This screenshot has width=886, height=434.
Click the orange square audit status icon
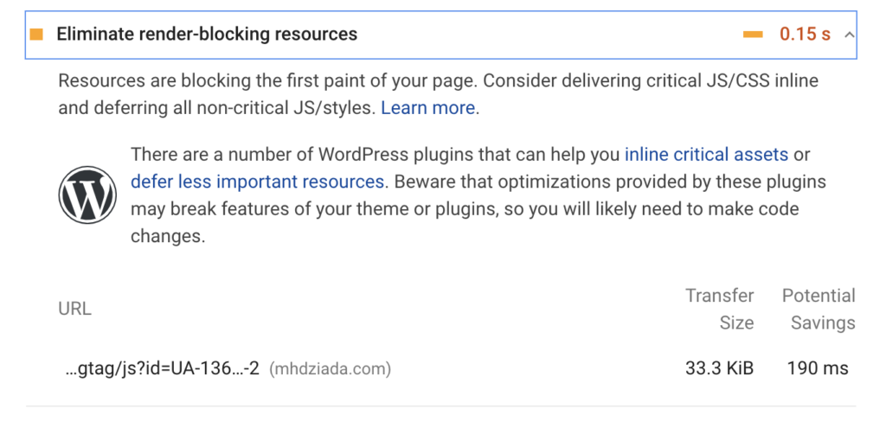click(x=36, y=35)
